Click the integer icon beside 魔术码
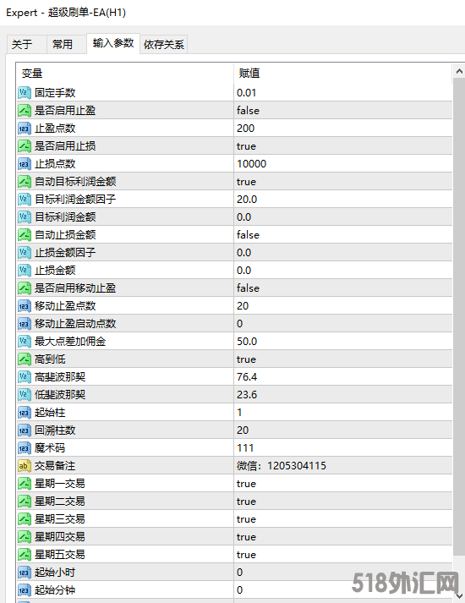 pos(25,448)
